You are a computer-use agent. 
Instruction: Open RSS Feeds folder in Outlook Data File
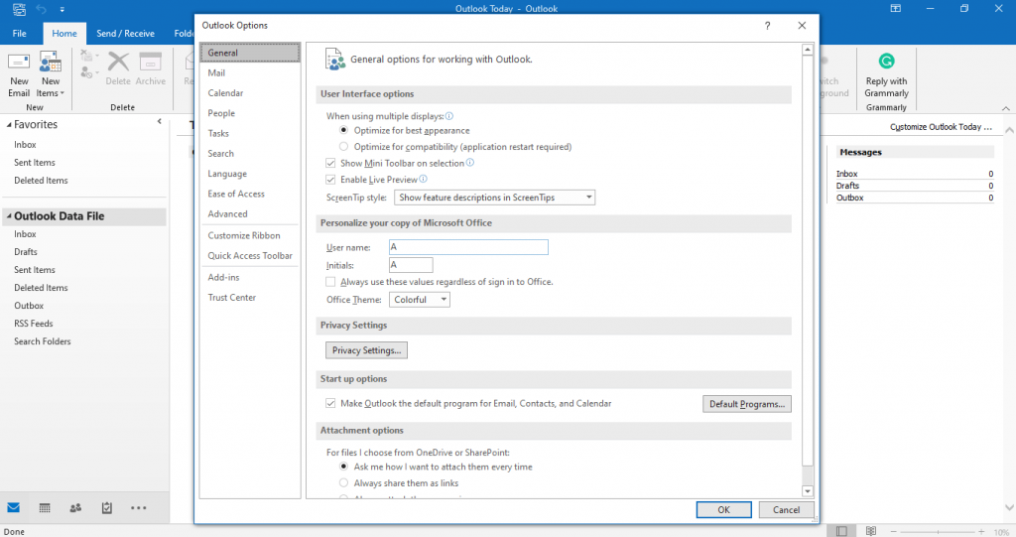[34, 323]
